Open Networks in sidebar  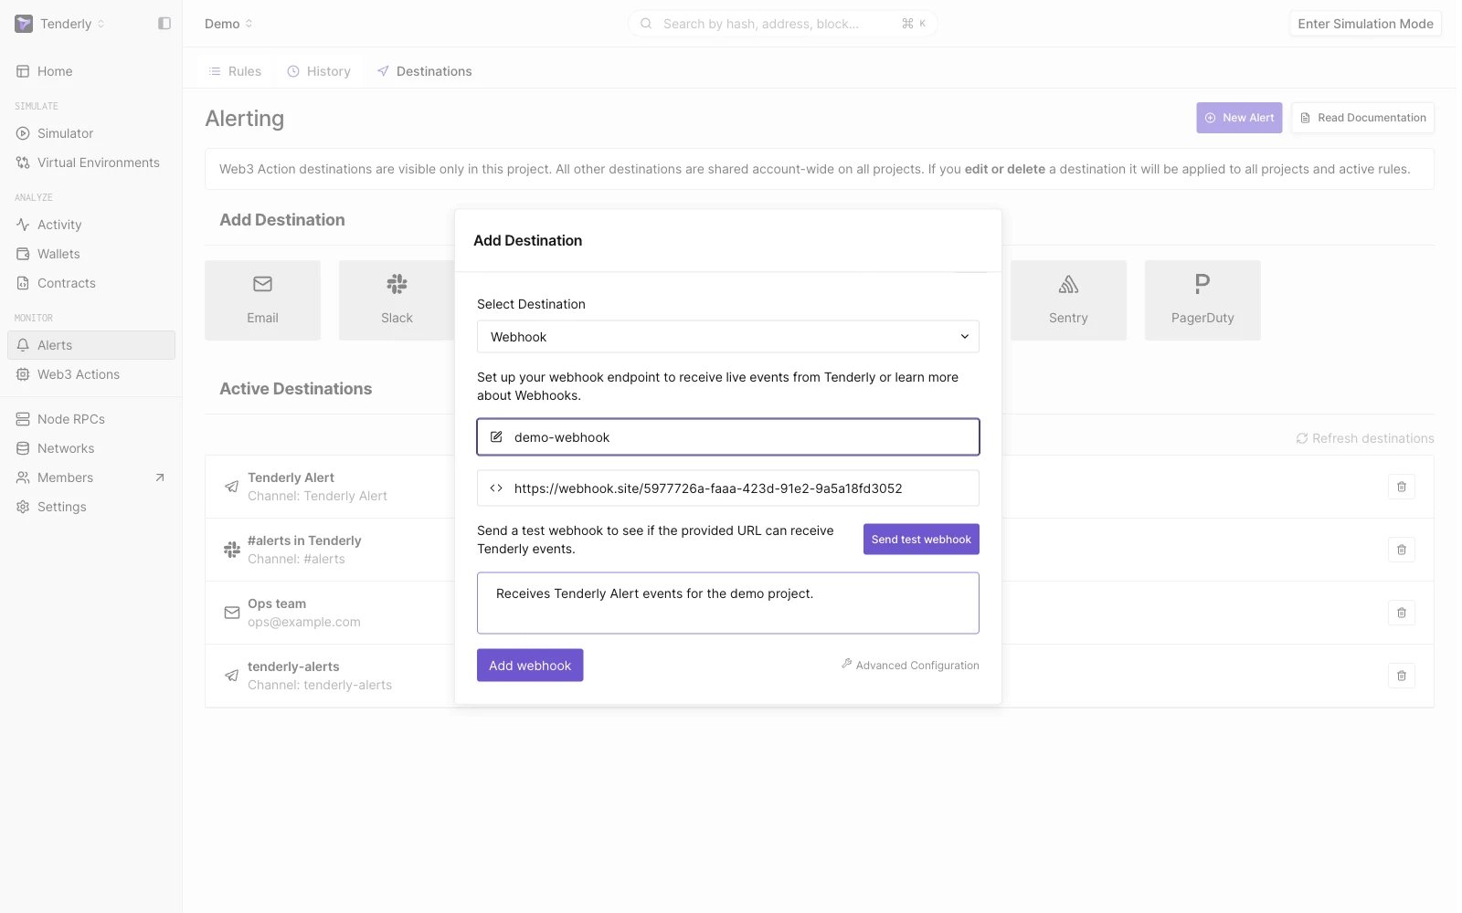click(91, 448)
